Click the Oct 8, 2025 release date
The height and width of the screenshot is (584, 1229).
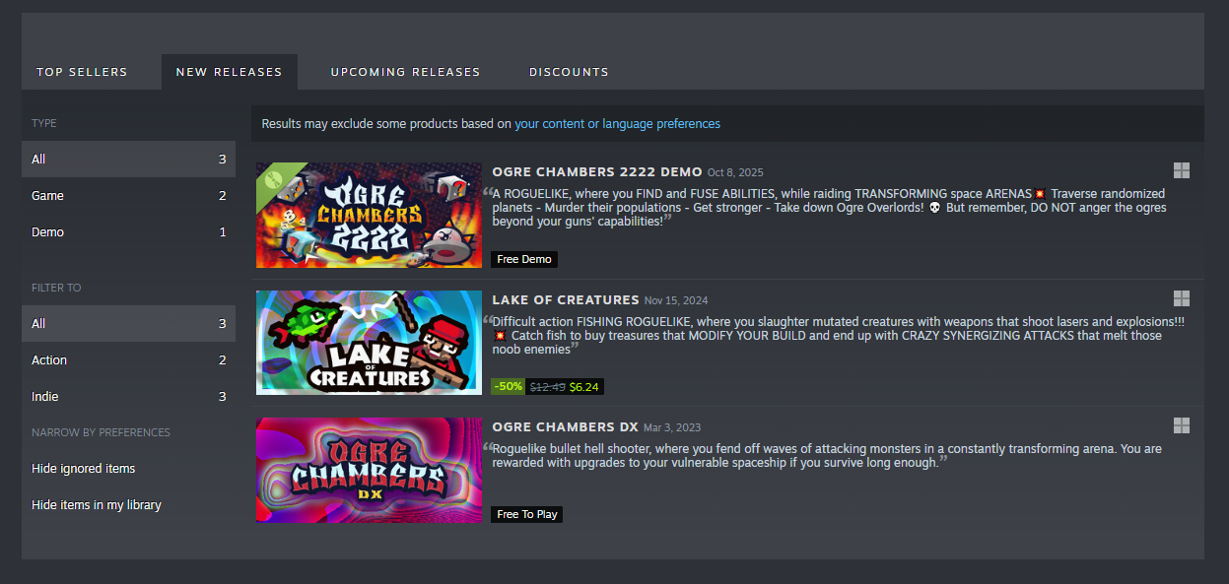click(735, 172)
